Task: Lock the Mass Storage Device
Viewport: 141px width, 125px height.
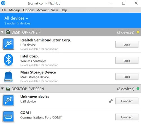Action: 127,76
